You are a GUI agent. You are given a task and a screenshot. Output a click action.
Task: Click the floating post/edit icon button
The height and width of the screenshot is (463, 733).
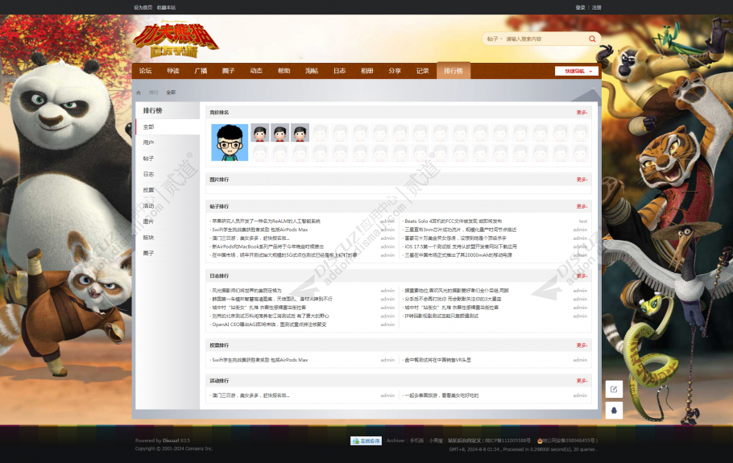(x=614, y=389)
